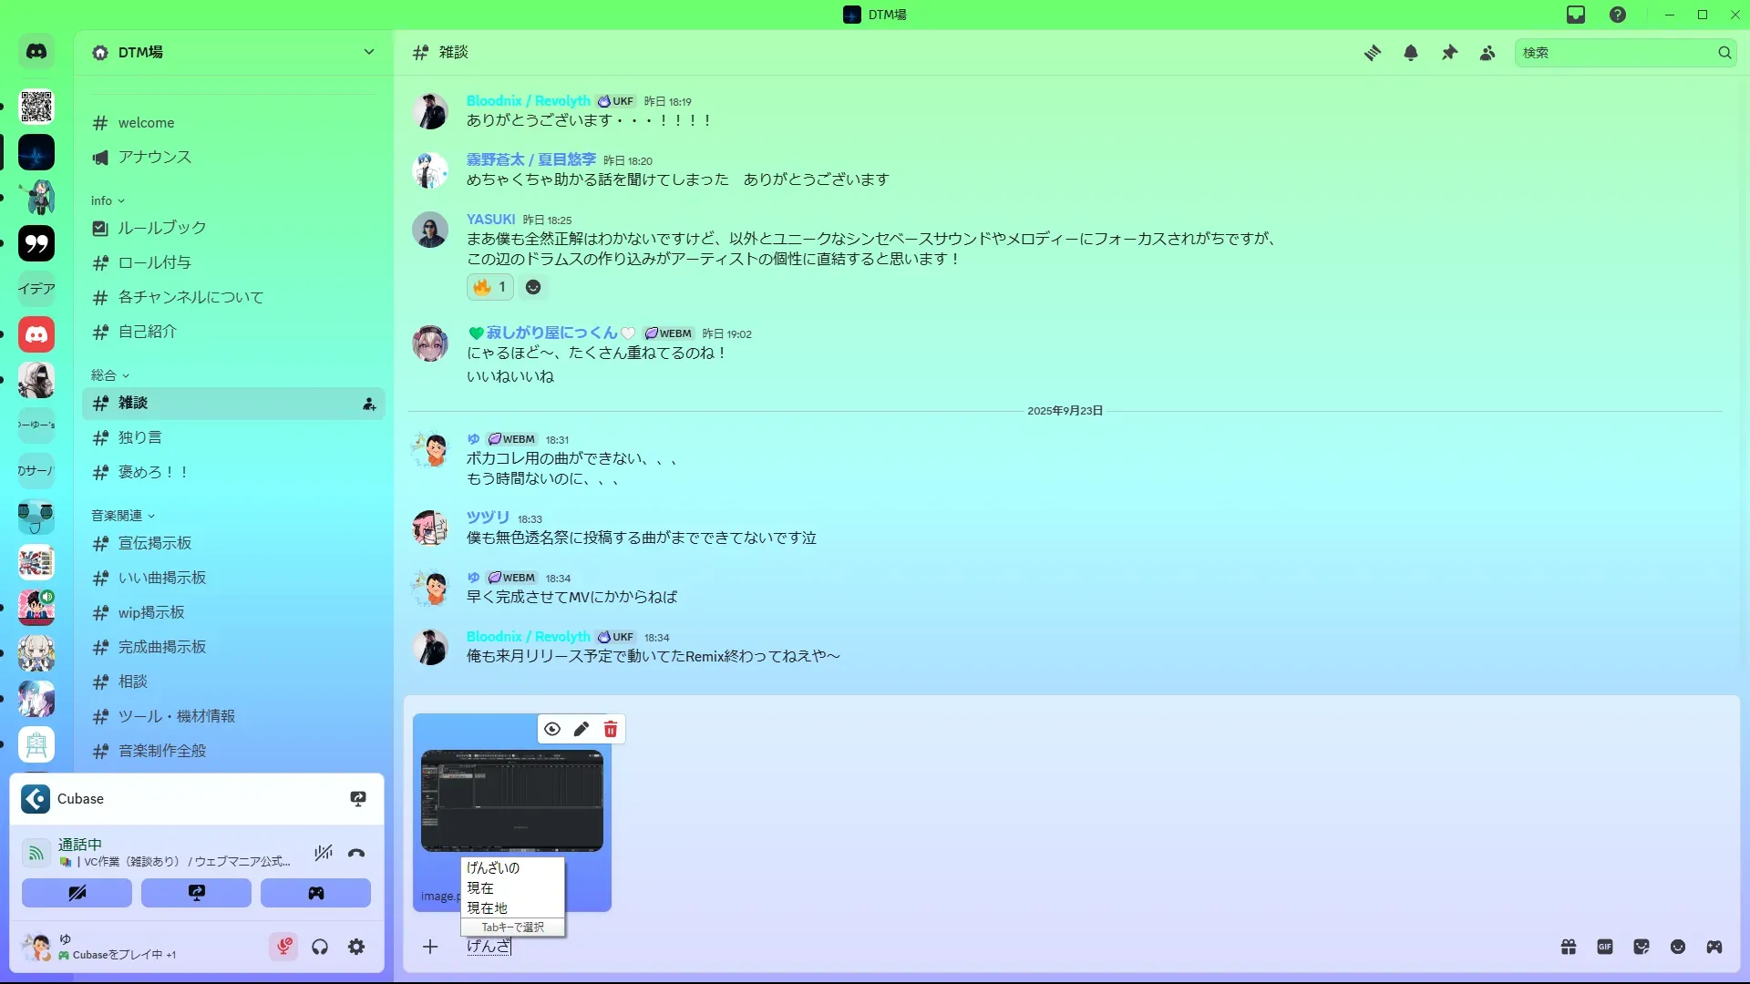
Task: Open pinned messages with the pin icon
Action: [x=1449, y=53]
